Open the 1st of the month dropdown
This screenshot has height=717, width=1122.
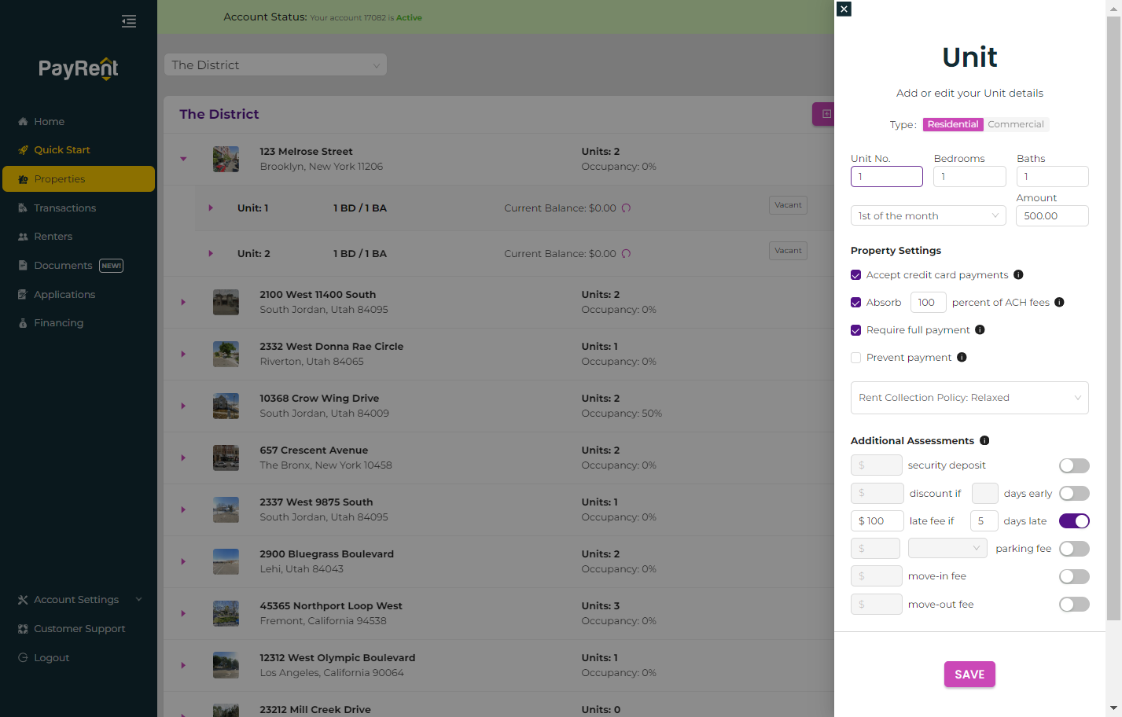(x=928, y=216)
